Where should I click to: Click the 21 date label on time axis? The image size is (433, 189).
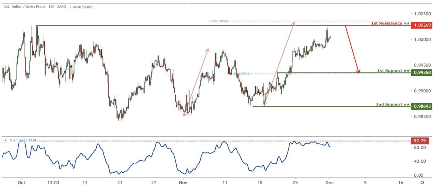120,183
